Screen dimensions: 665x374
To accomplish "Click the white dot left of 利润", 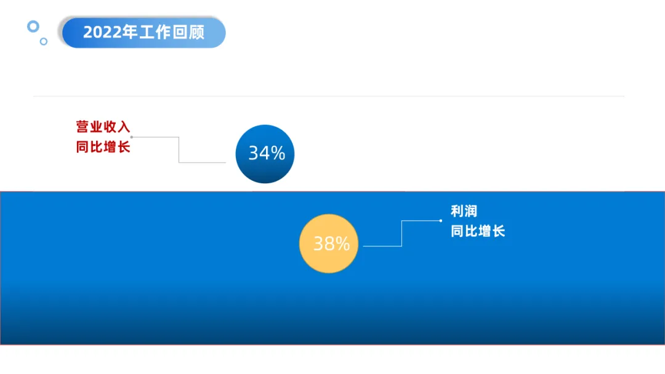I will point(441,221).
